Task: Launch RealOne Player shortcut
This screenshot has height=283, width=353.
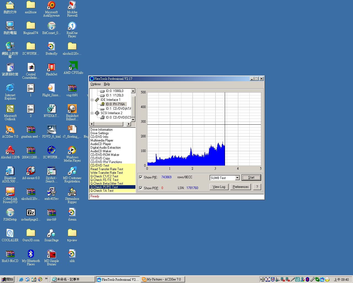Action: click(x=72, y=30)
